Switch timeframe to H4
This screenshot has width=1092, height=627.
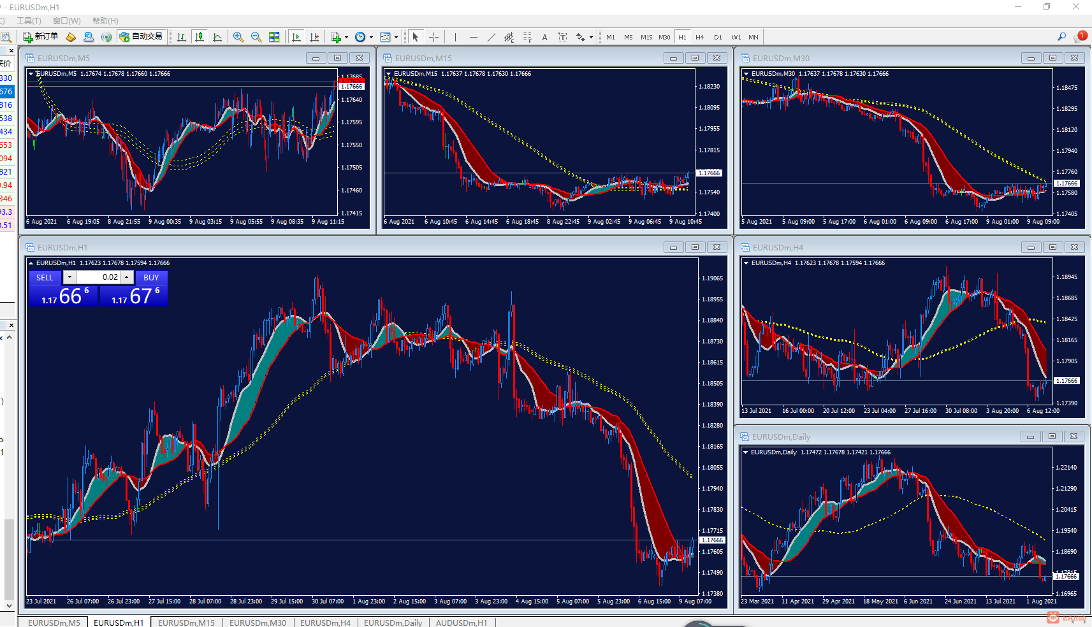[x=700, y=37]
